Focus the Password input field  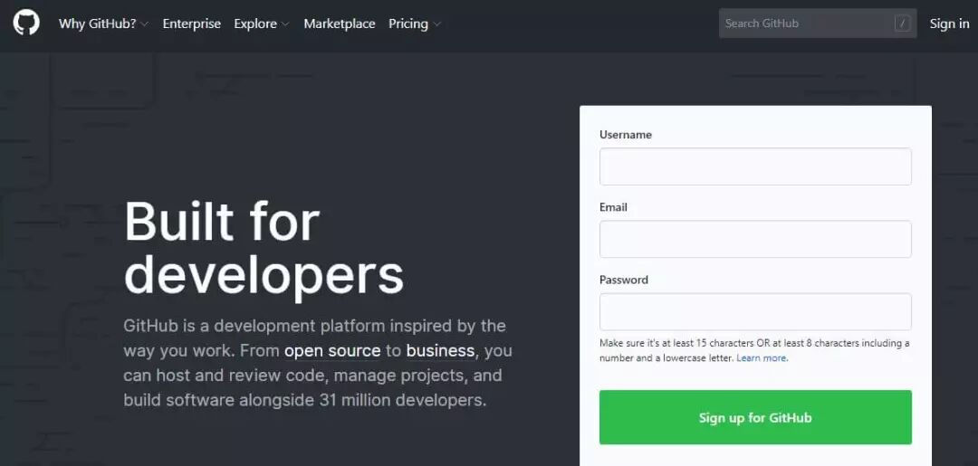[755, 311]
